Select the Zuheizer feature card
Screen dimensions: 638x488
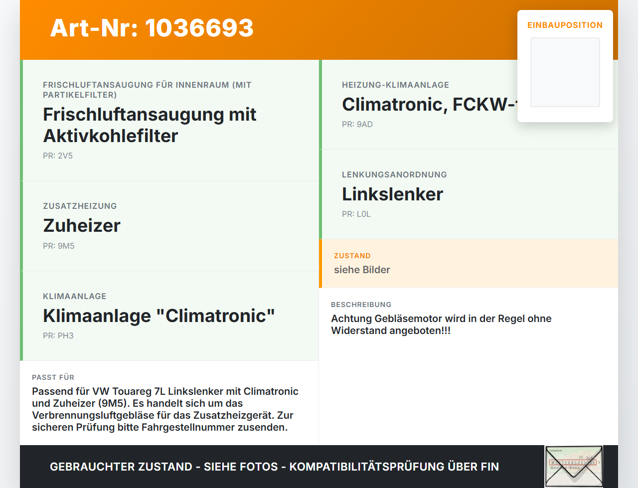(x=169, y=226)
